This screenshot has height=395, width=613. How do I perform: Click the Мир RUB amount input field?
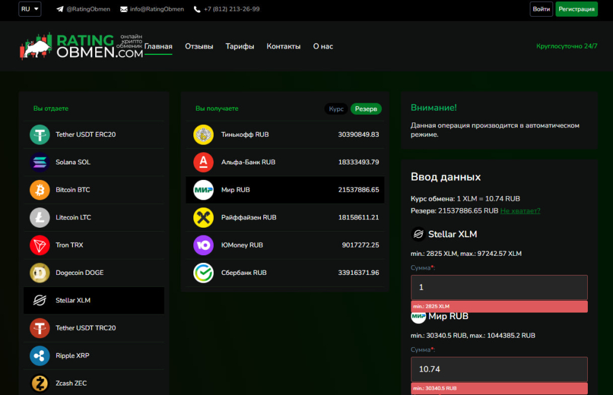pyautogui.click(x=499, y=369)
